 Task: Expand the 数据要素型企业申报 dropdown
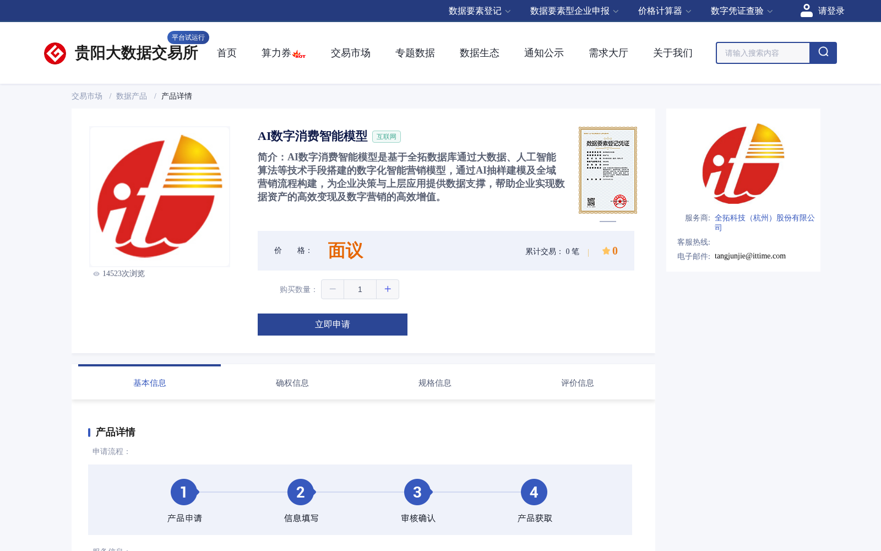pyautogui.click(x=574, y=11)
